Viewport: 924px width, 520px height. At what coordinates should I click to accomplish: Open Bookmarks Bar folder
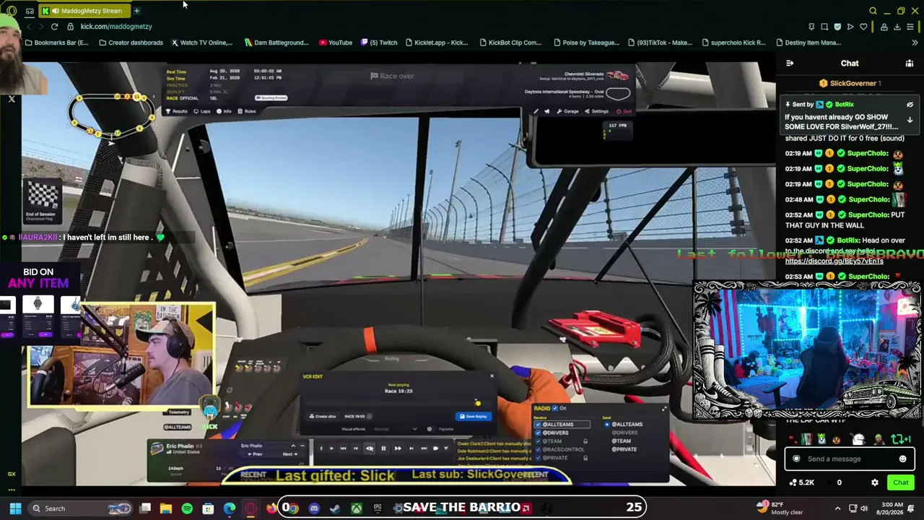click(x=56, y=43)
